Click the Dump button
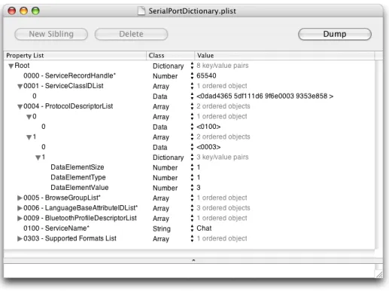389x291 pixels. pos(335,34)
